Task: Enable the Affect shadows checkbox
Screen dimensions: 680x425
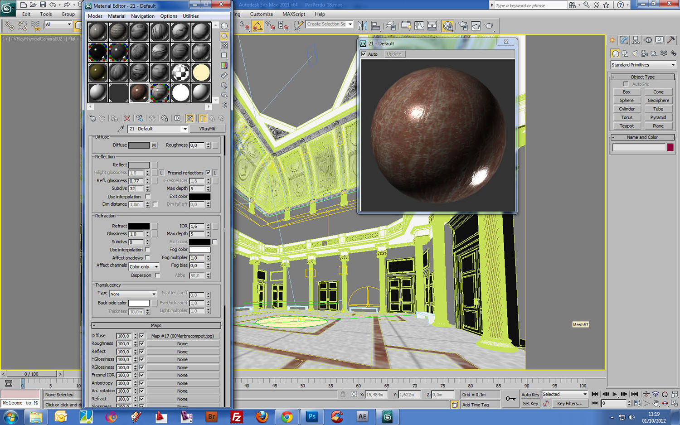Action: (x=147, y=258)
